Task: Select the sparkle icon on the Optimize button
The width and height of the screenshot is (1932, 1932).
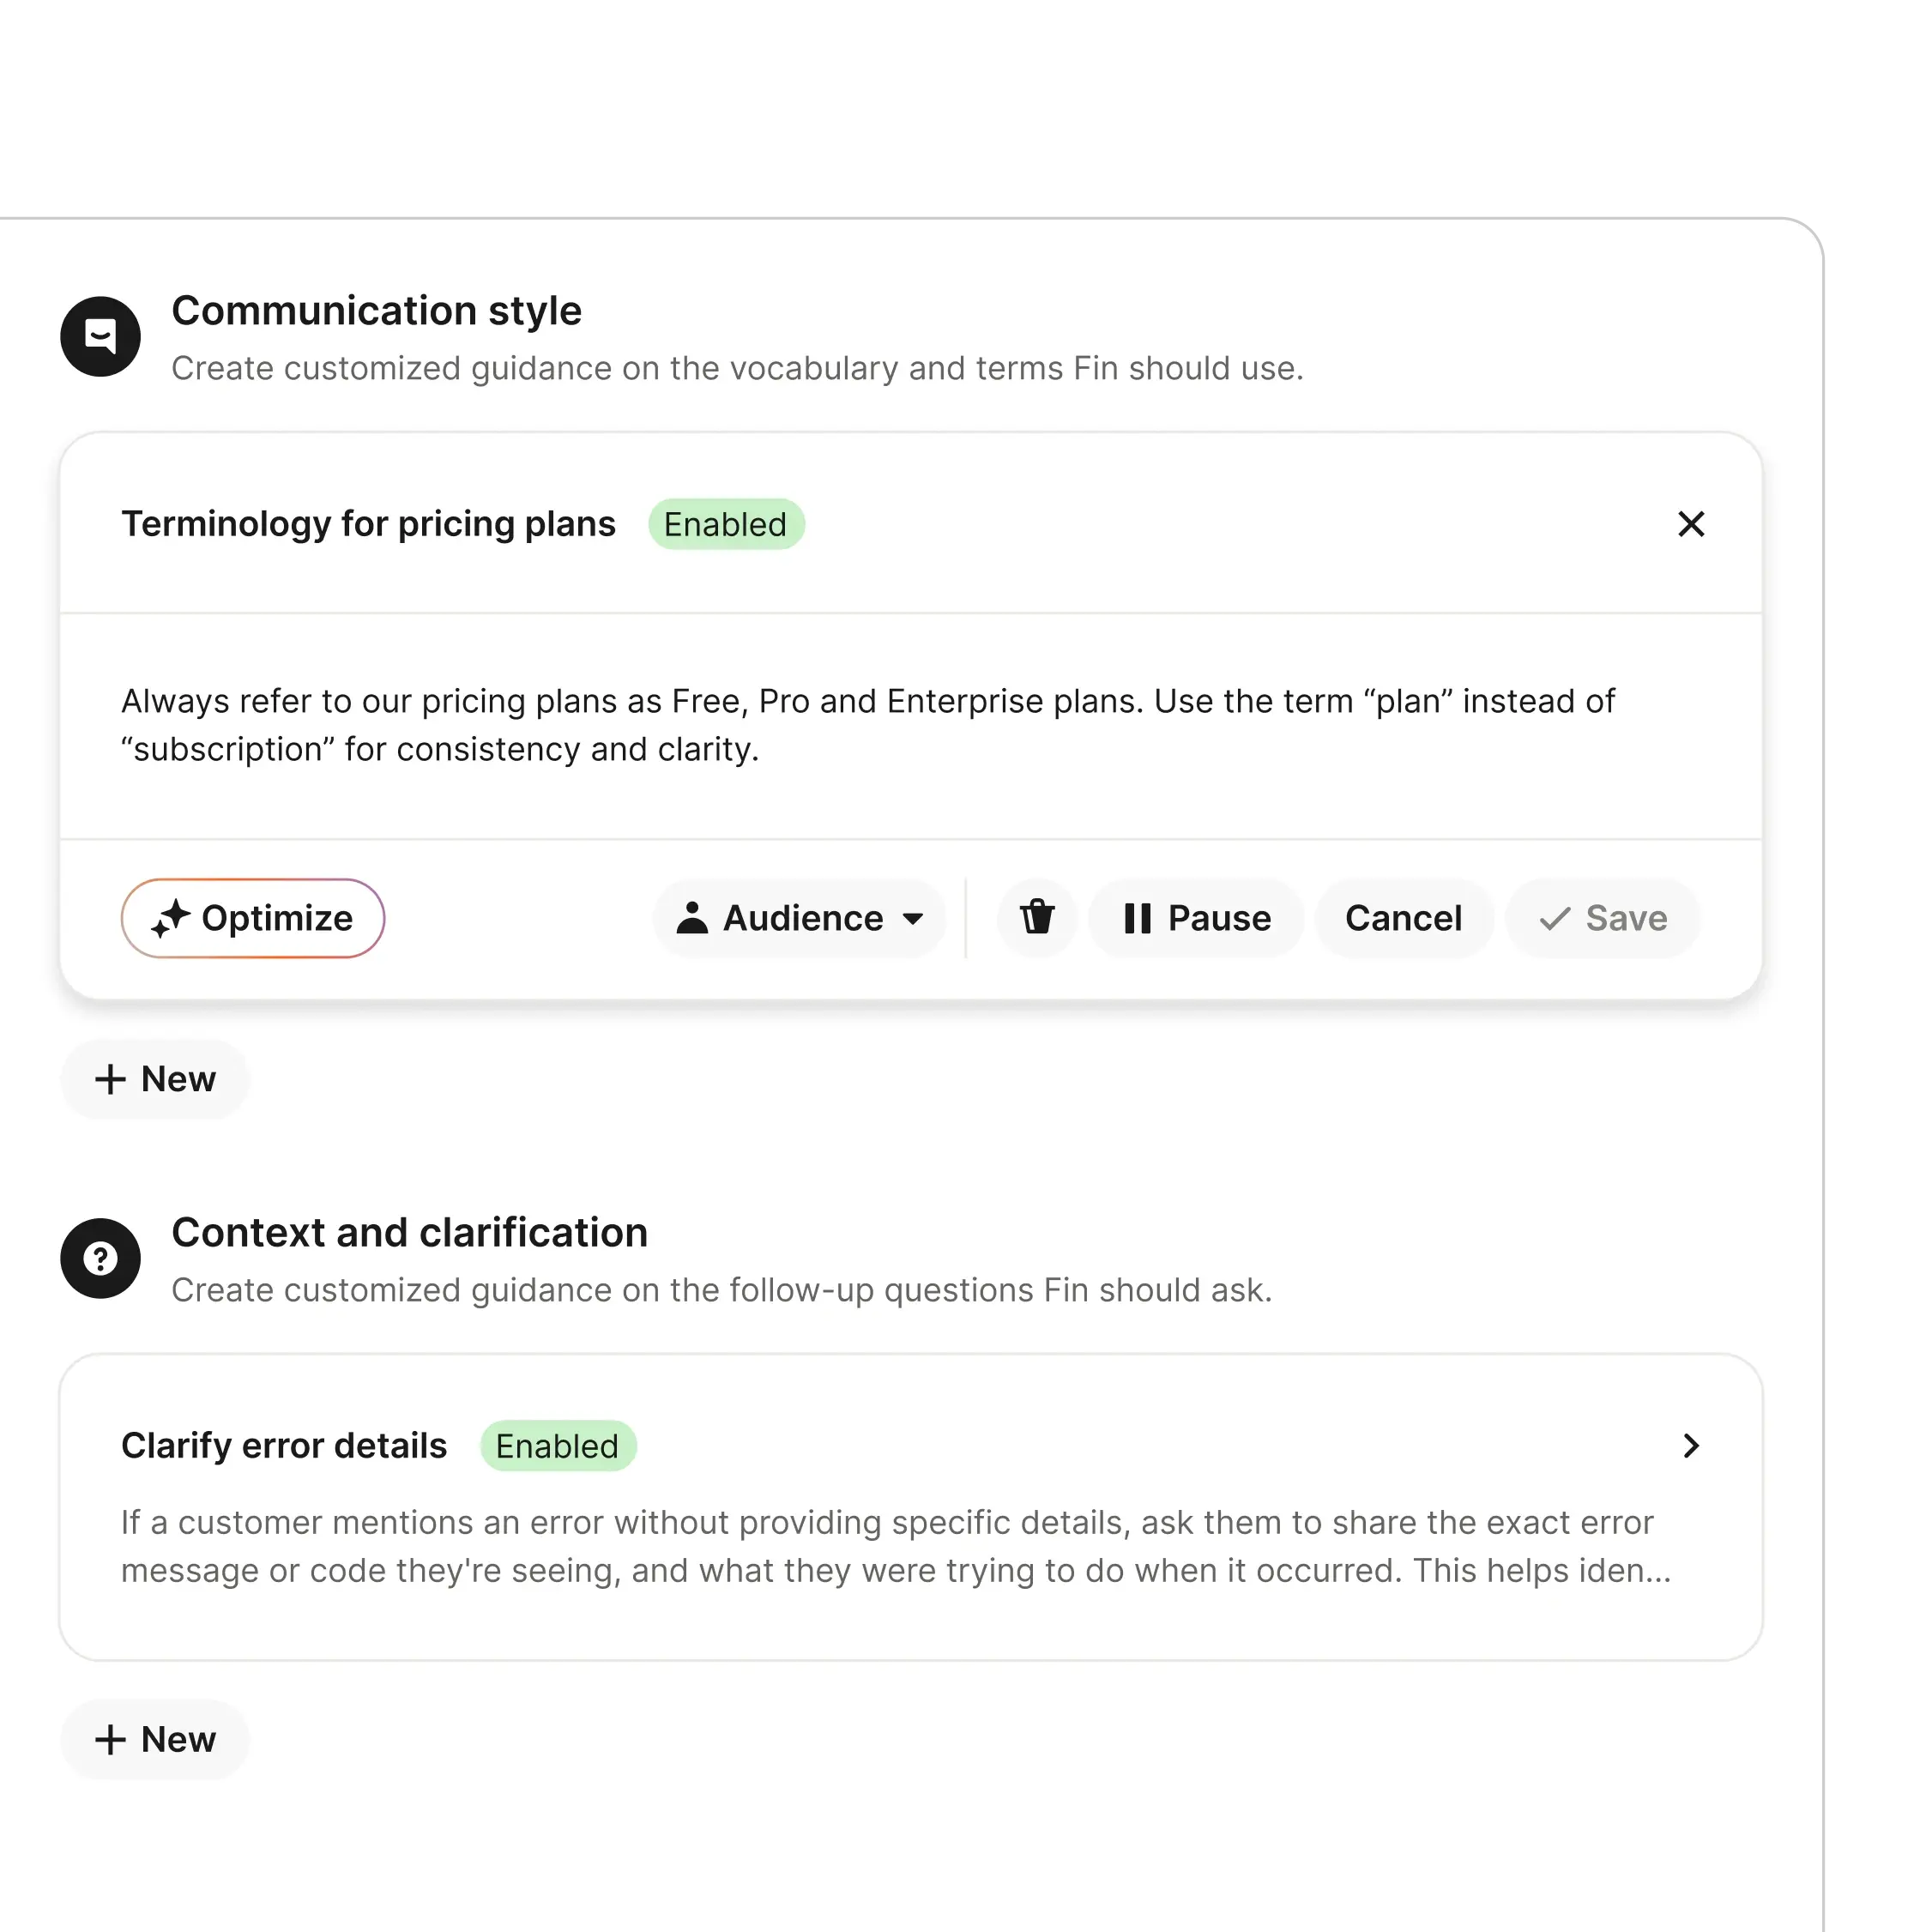Action: coord(173,918)
